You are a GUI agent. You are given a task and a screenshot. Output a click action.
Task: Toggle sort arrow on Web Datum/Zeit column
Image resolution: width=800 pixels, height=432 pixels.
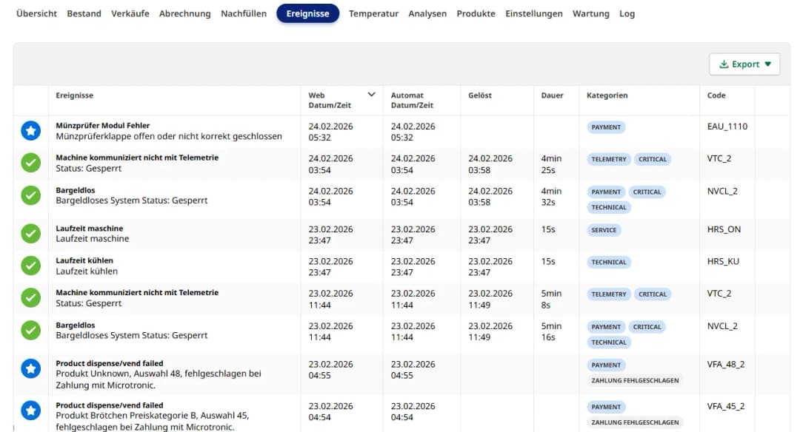(x=372, y=95)
